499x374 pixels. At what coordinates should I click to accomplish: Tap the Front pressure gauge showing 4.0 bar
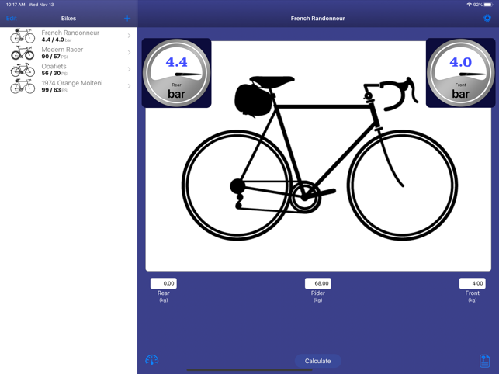click(460, 73)
